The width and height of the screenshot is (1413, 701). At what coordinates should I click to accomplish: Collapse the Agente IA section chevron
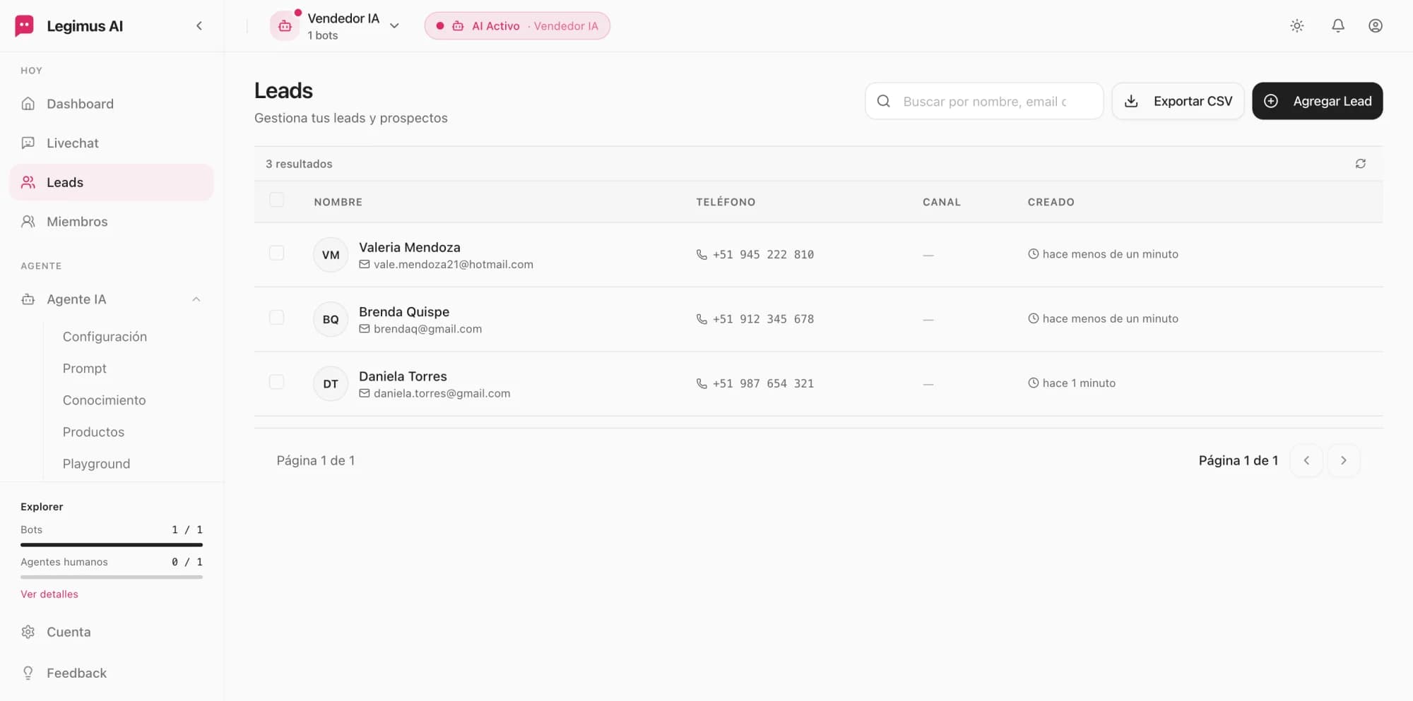pyautogui.click(x=196, y=299)
